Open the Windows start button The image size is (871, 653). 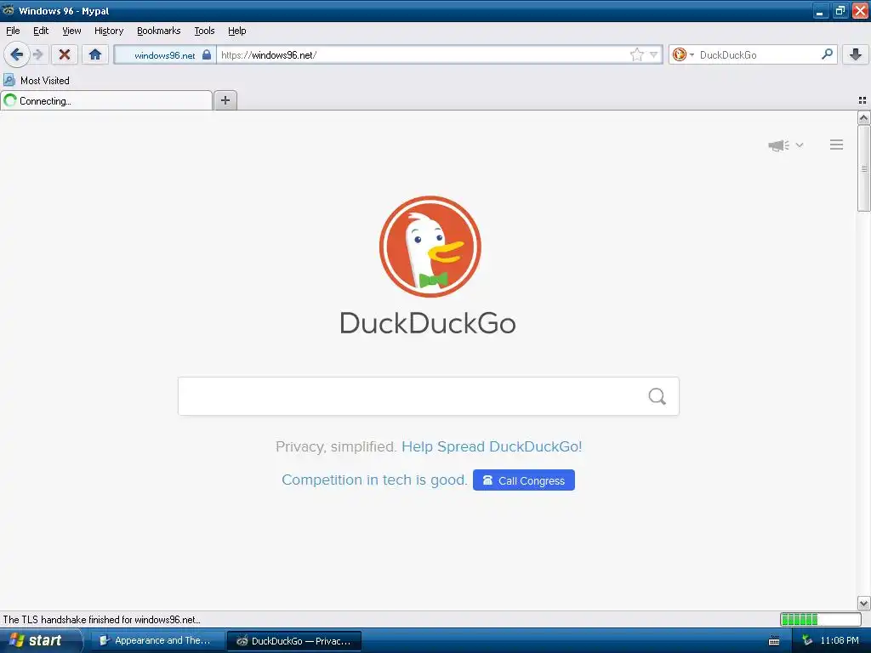click(x=40, y=640)
